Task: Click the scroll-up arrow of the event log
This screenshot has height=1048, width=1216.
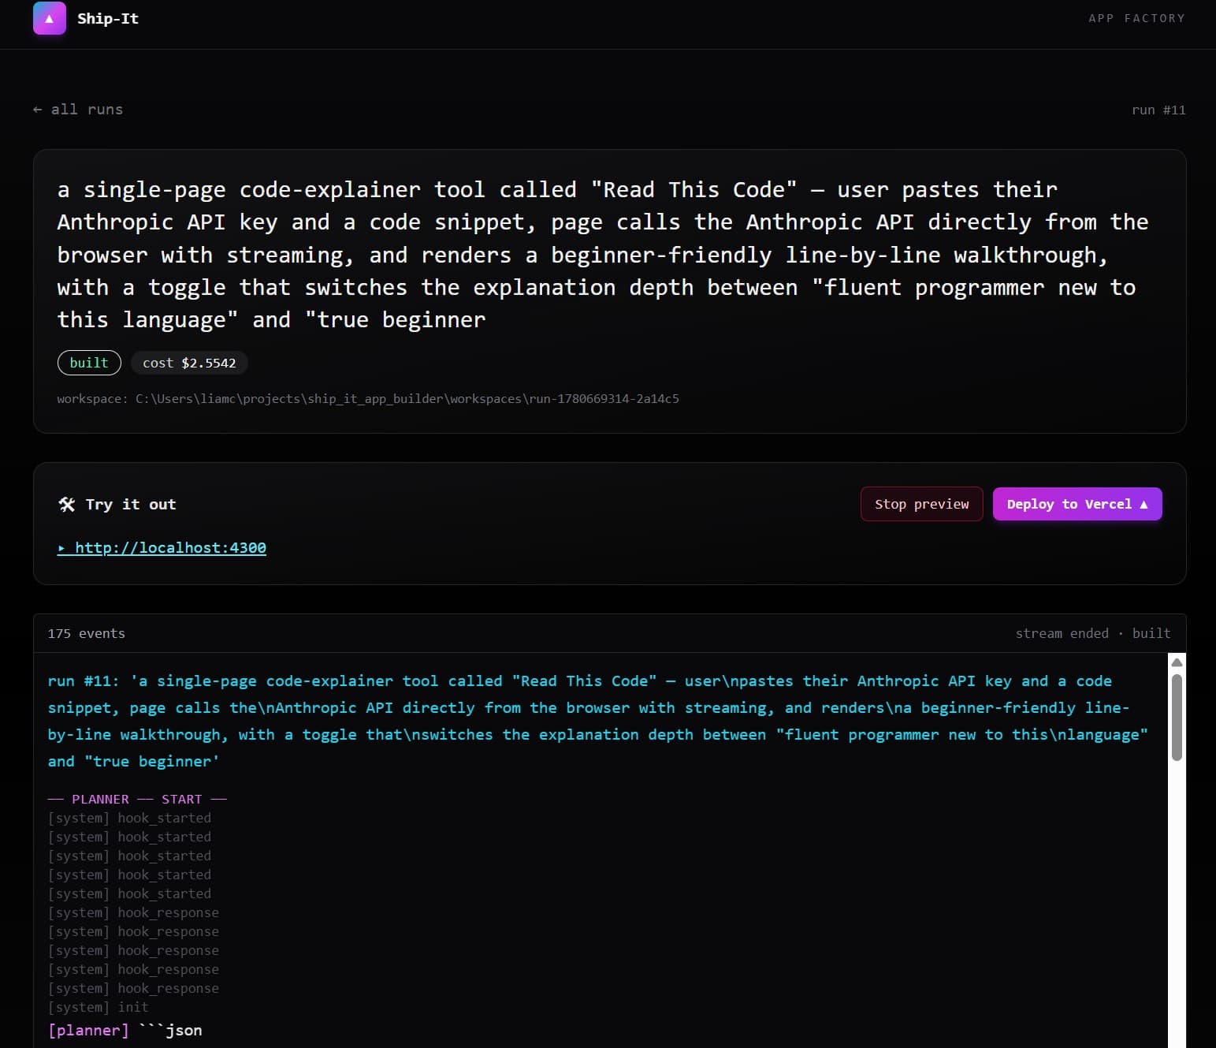Action: coord(1177,662)
